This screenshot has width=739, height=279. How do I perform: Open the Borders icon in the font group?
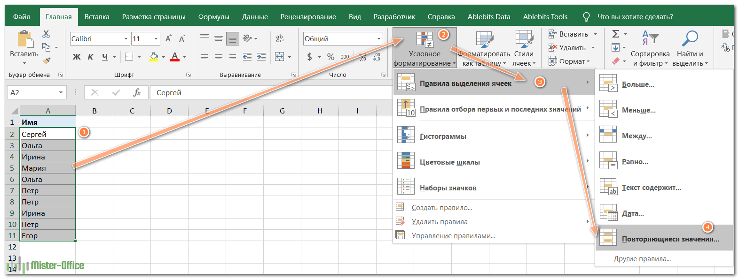click(129, 57)
